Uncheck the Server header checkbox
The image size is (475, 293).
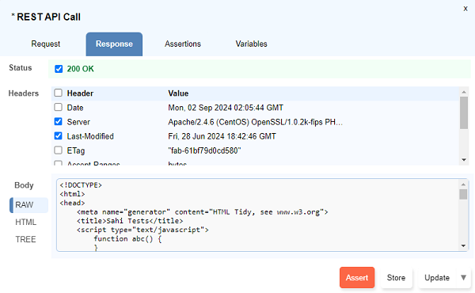(58, 121)
